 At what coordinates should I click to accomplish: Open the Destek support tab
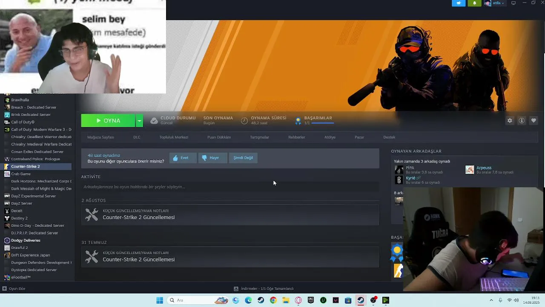coord(389,137)
